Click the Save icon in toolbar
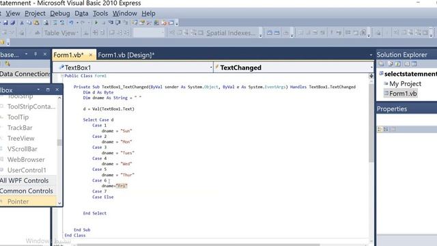 5,23
